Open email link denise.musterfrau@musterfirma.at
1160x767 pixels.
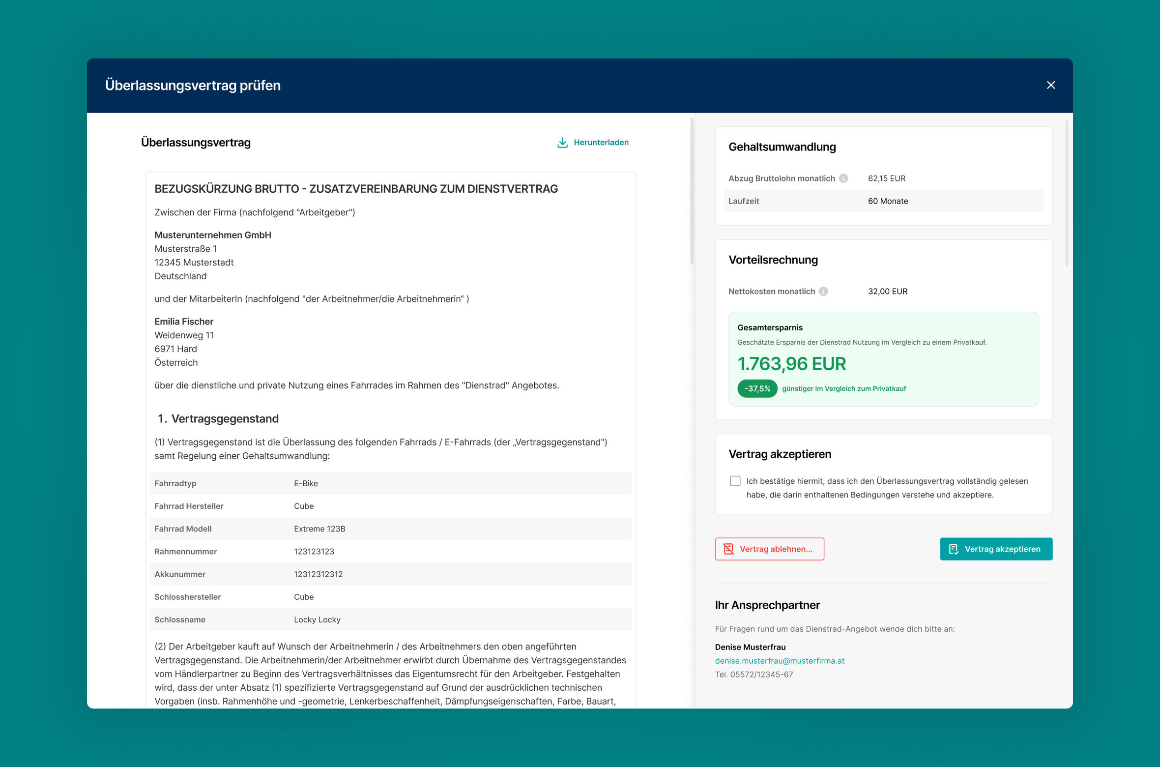[780, 661]
